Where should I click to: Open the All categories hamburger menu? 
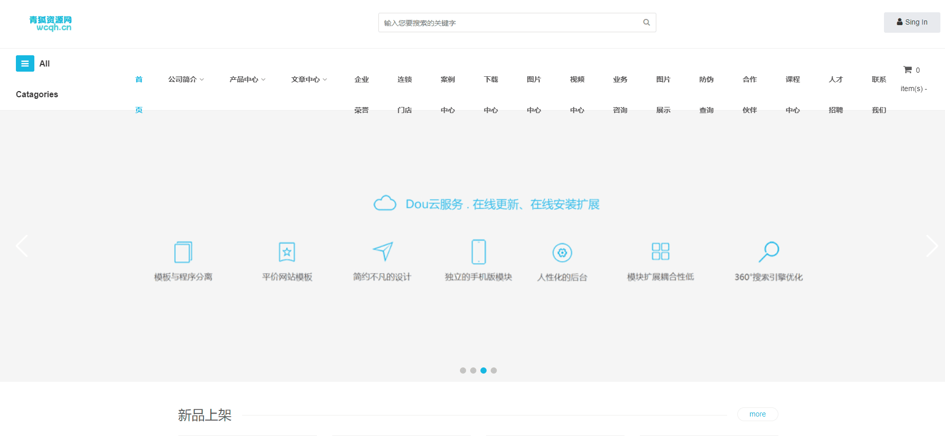(25, 63)
